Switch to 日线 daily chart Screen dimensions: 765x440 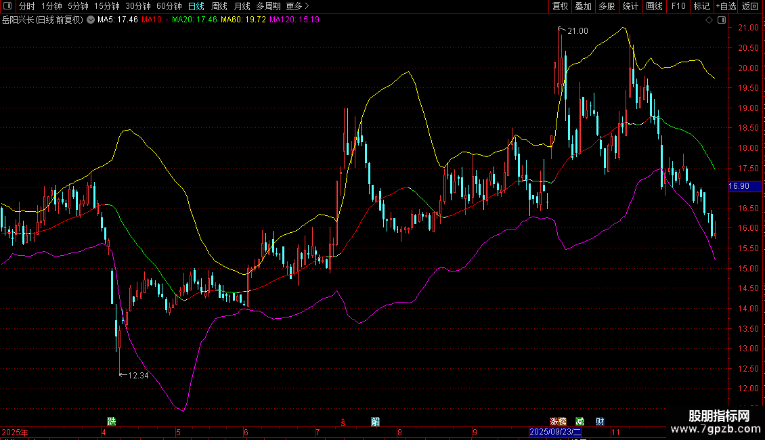coord(196,6)
